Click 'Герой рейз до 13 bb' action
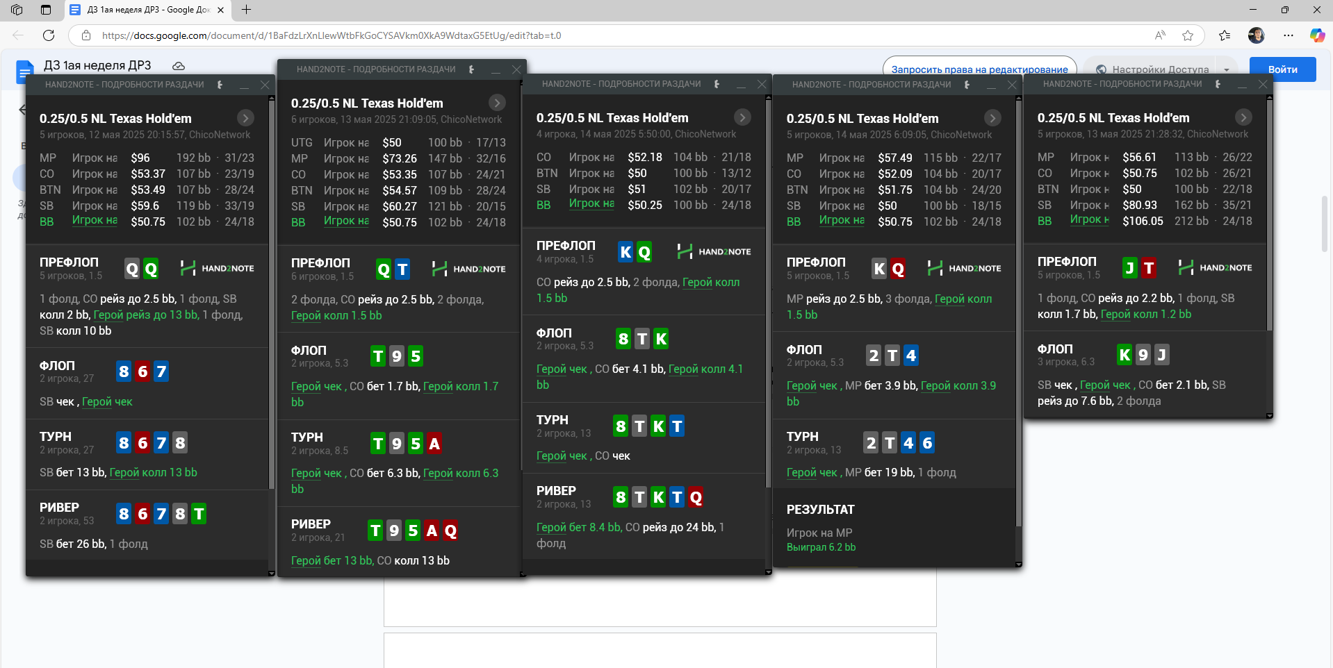Image resolution: width=1333 pixels, height=668 pixels. coord(146,315)
